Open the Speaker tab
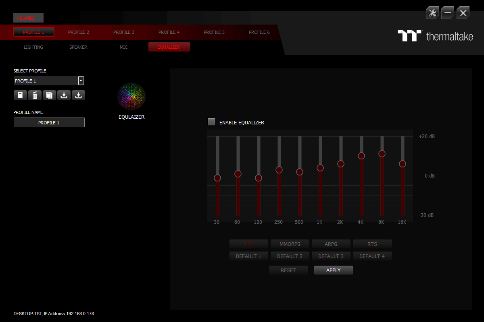Screen dimensions: 484x322 [x=78, y=47]
